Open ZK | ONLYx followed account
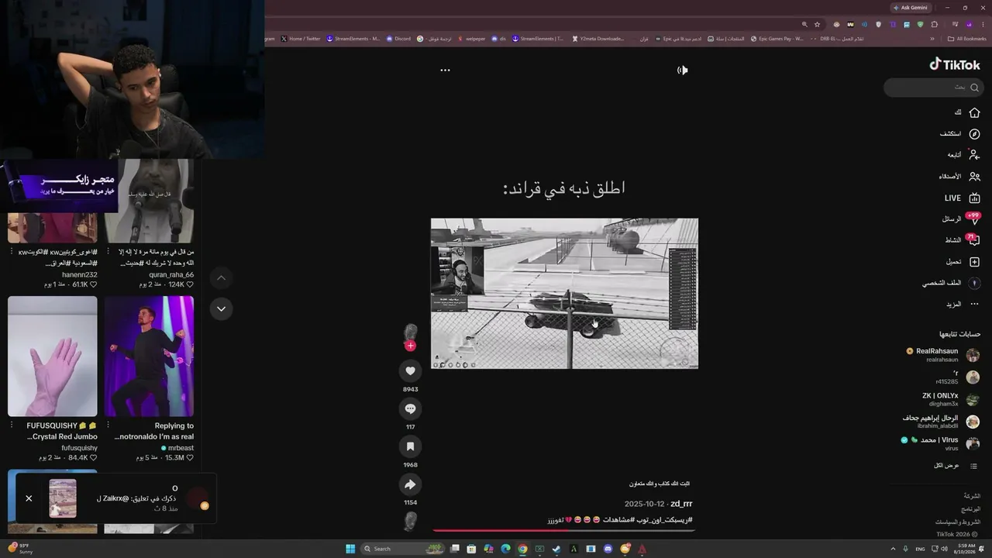The width and height of the screenshot is (992, 558). (950, 399)
